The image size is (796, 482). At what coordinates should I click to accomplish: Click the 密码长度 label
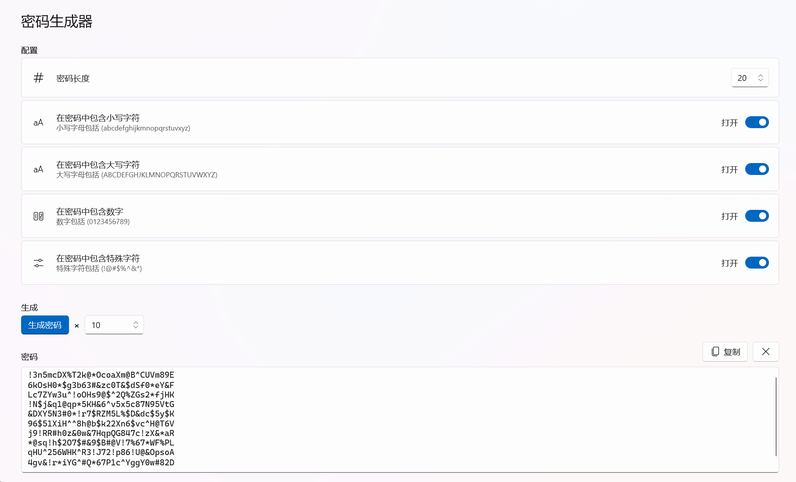(x=73, y=78)
